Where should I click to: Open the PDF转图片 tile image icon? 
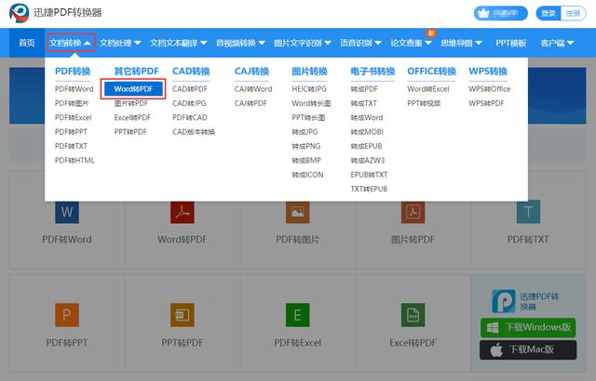(x=298, y=211)
